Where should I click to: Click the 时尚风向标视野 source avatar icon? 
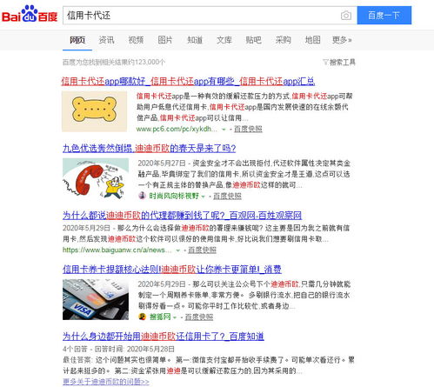click(x=142, y=196)
